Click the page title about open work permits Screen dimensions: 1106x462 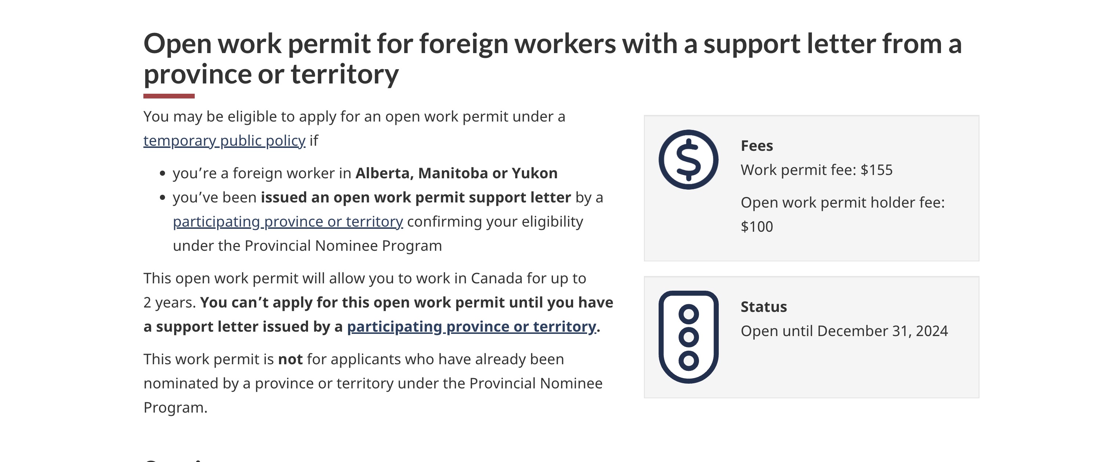(x=552, y=59)
